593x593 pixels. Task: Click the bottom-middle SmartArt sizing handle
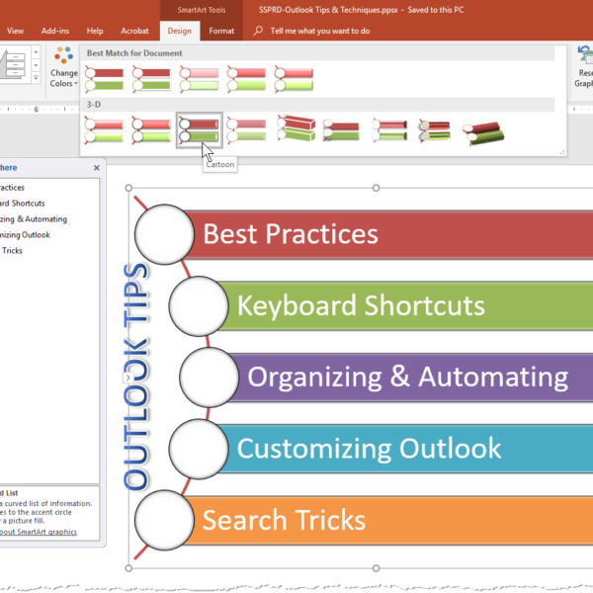(376, 568)
